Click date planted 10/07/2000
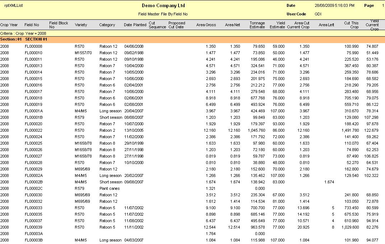 pos(134,124)
